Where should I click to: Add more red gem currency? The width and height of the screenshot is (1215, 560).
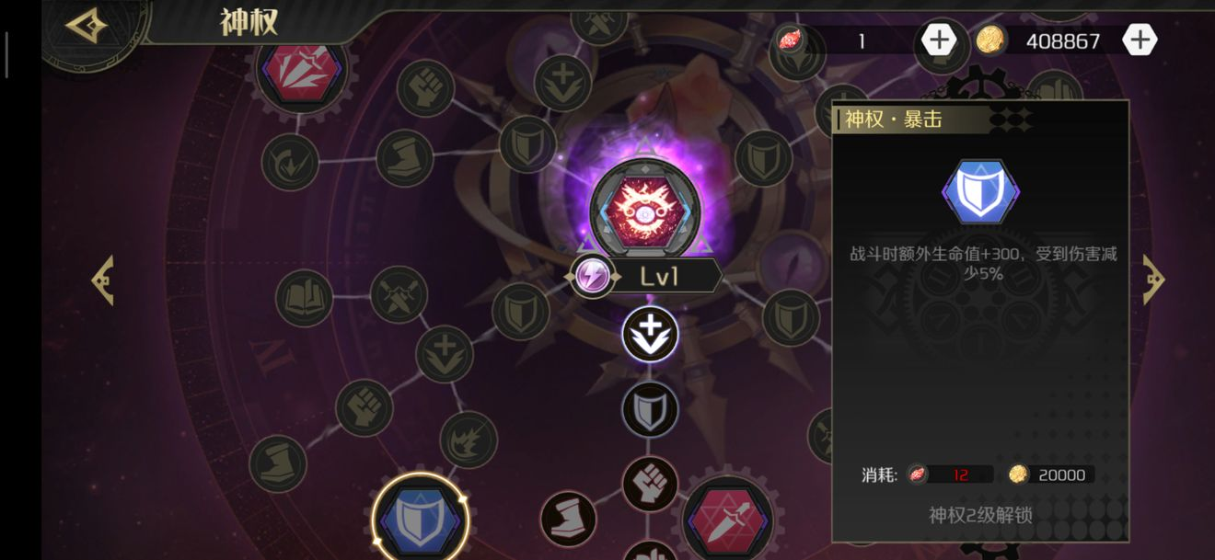point(938,40)
